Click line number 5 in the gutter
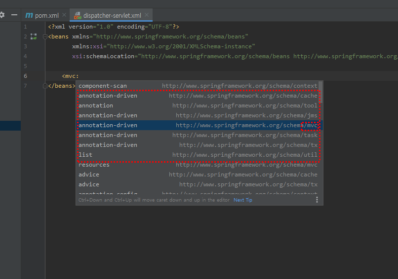 coord(25,66)
